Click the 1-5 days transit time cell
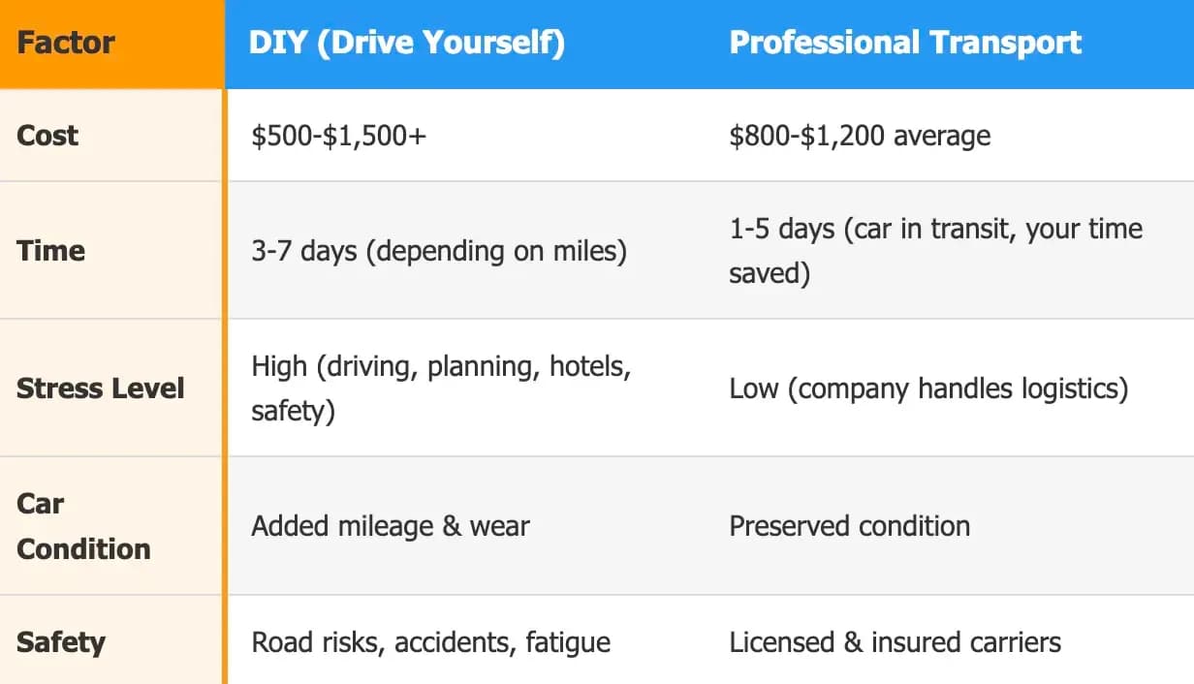Screen dimensions: 1194x684 coord(935,250)
